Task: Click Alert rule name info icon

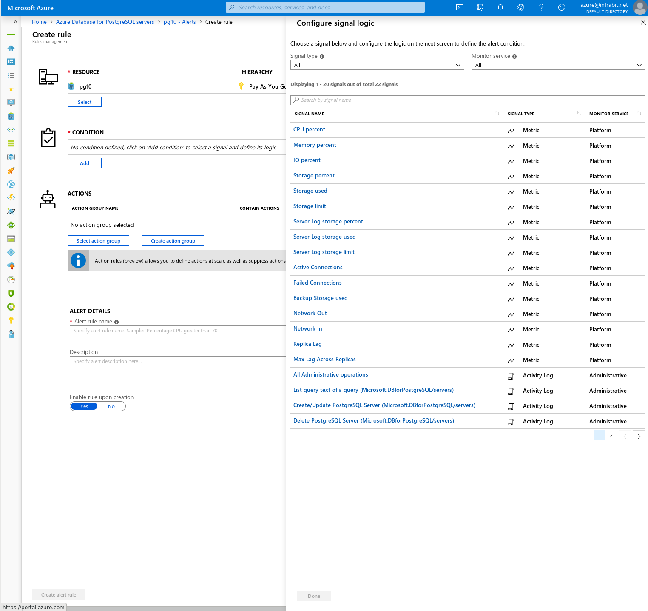Action: pos(117,322)
